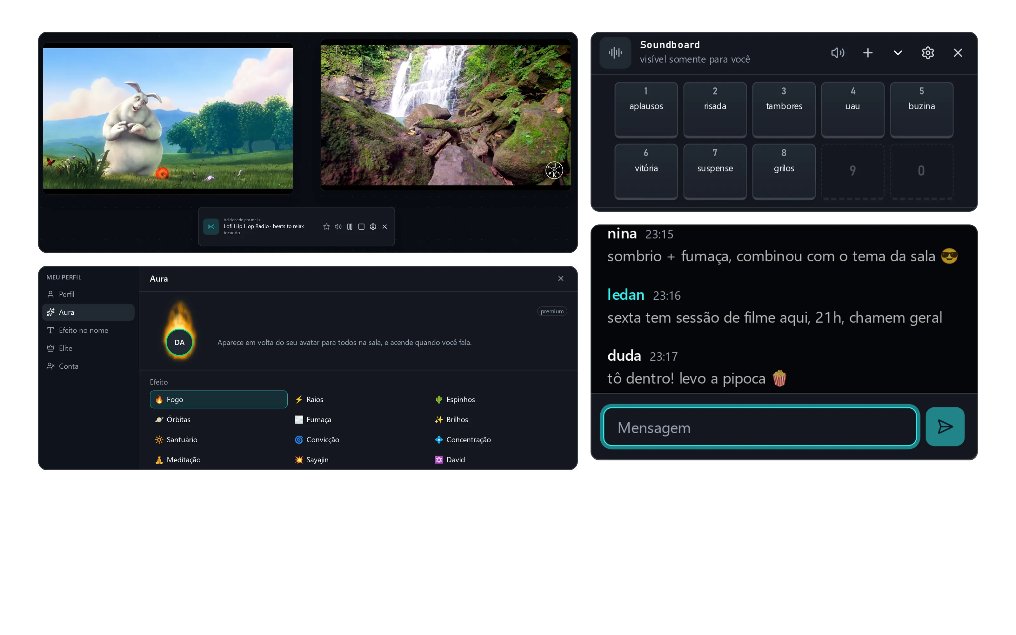Open the Perfil section
Image resolution: width=1016 pixels, height=635 pixels.
point(88,294)
